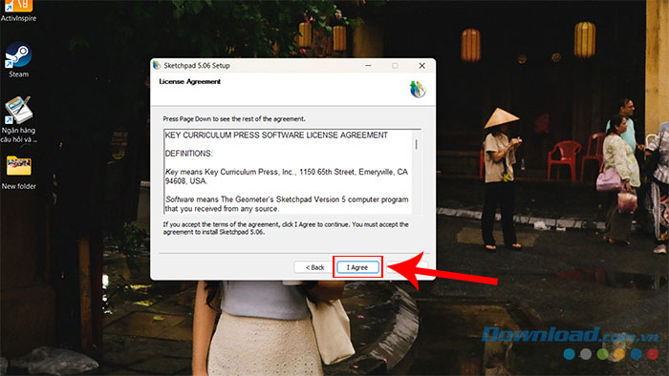This screenshot has width=669, height=376.
Task: Minimize the Sketchpad 5.06 Setup window
Action: pos(368,66)
